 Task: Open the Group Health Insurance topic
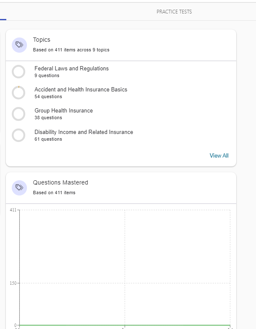[64, 111]
